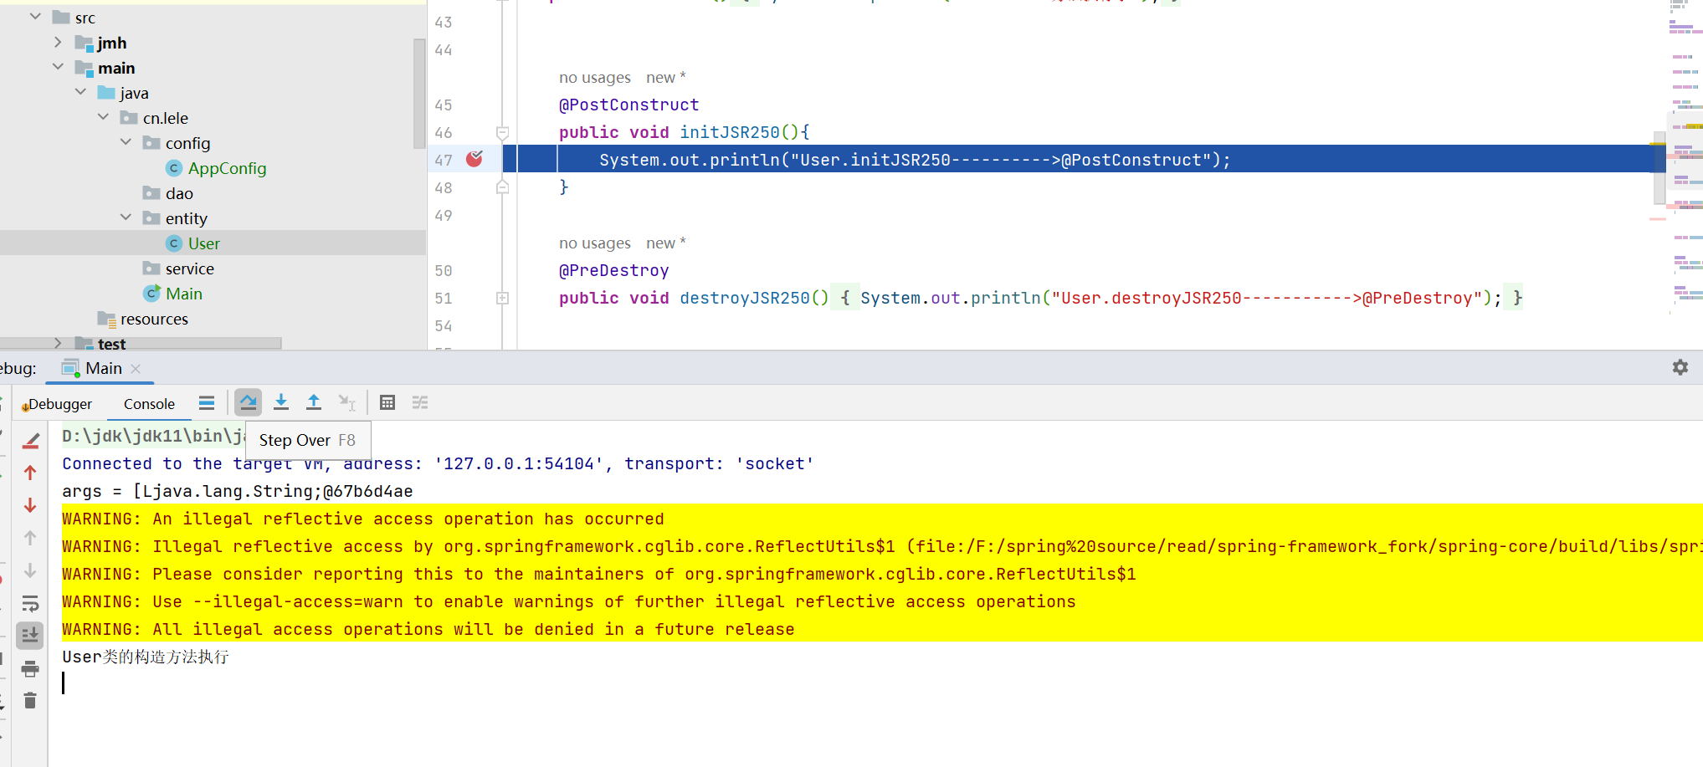
Task: Fold the initJSR250 method at line 46
Action: point(502,132)
